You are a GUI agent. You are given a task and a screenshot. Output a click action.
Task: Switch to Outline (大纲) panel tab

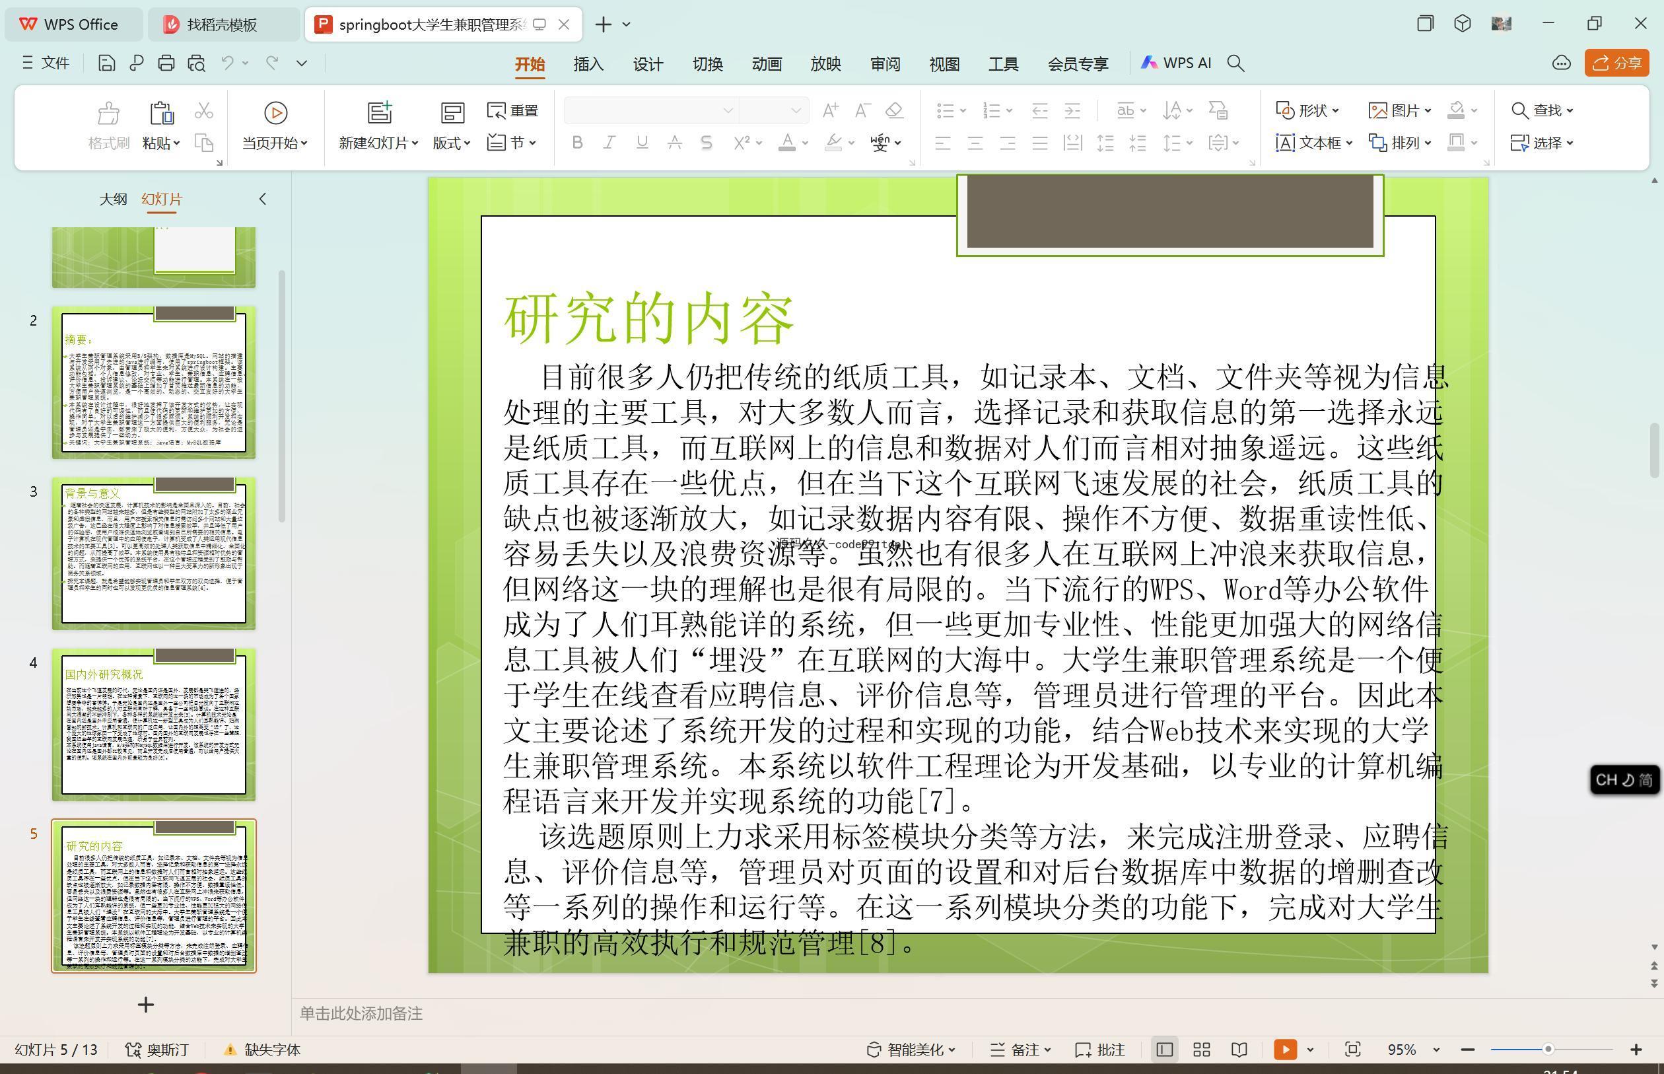click(x=113, y=199)
